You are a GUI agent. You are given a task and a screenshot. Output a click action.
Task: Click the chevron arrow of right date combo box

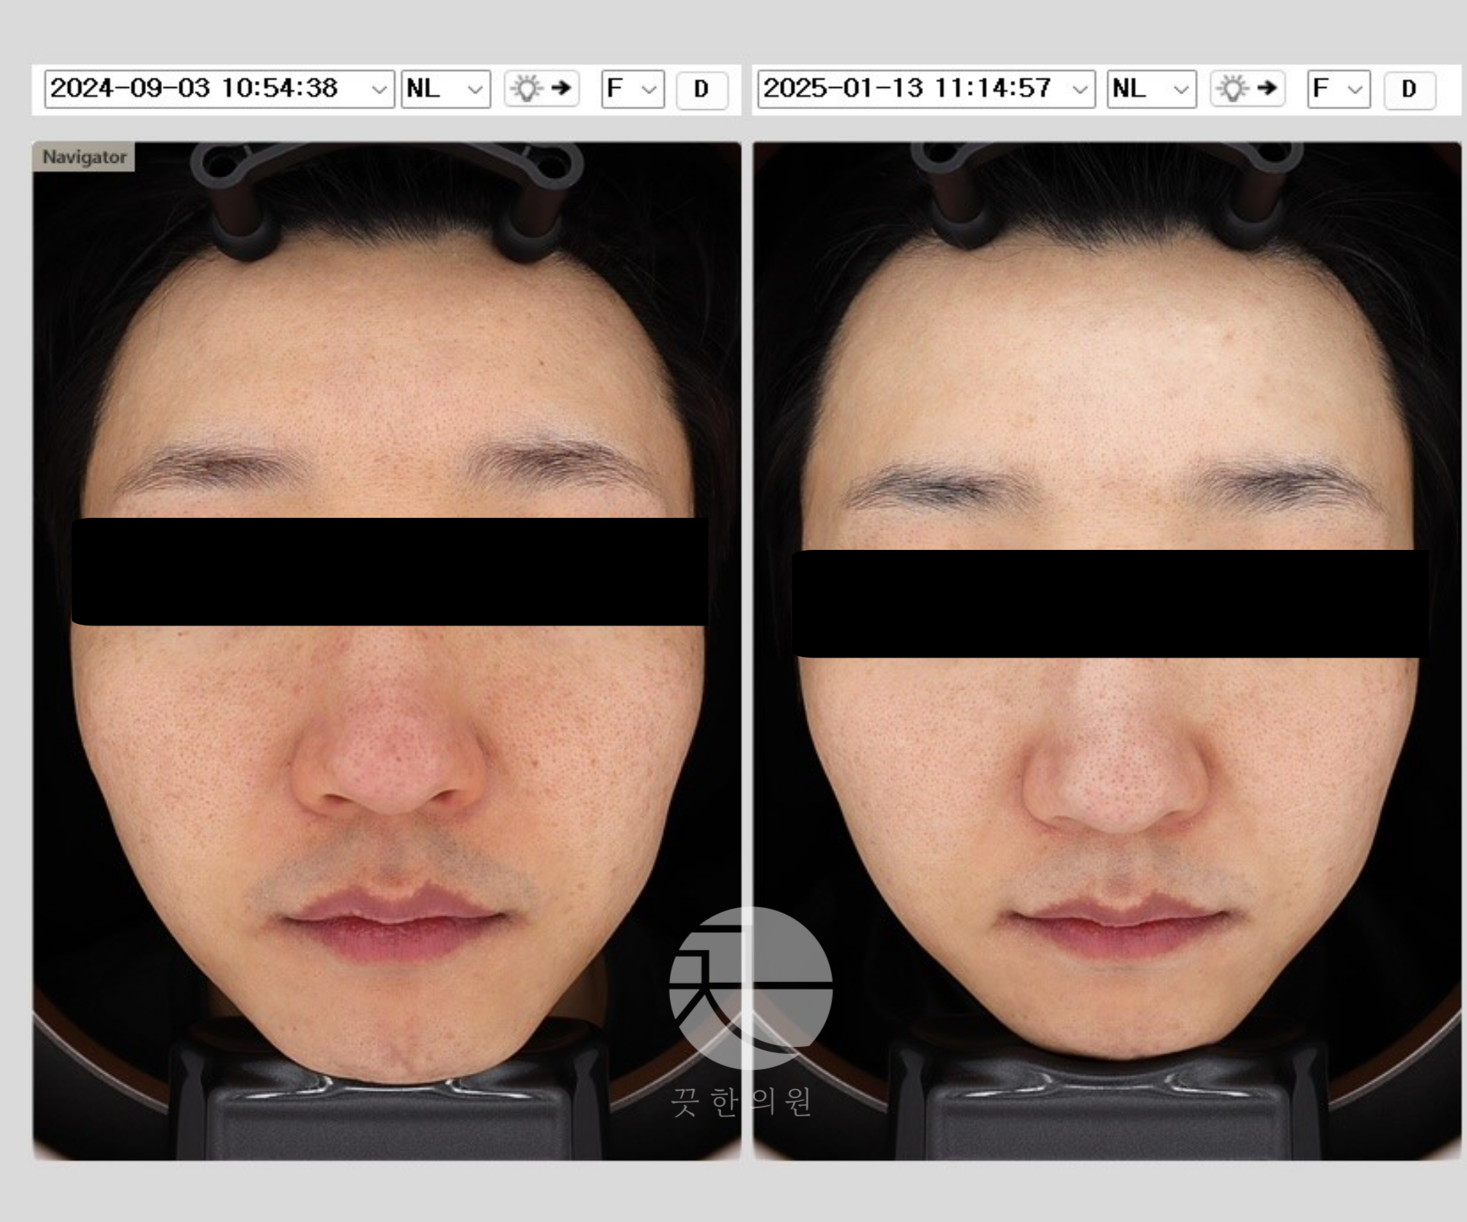click(x=1080, y=89)
